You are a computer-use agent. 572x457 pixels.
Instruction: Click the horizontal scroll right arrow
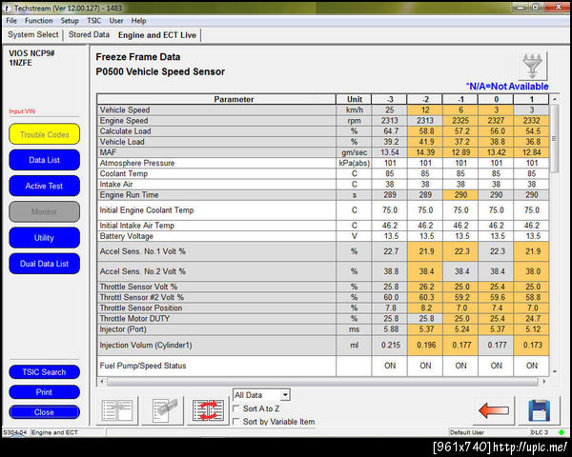click(x=544, y=382)
